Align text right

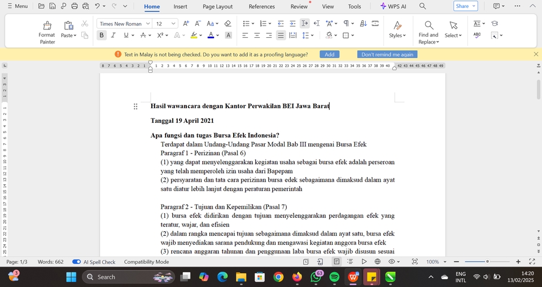click(269, 35)
